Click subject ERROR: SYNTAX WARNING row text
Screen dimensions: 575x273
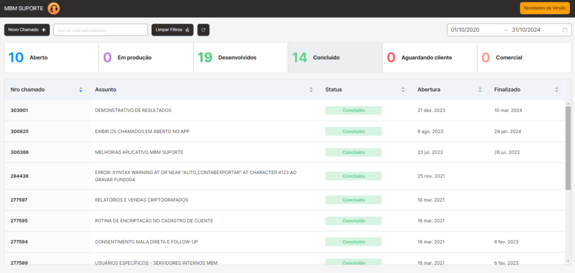(196, 176)
